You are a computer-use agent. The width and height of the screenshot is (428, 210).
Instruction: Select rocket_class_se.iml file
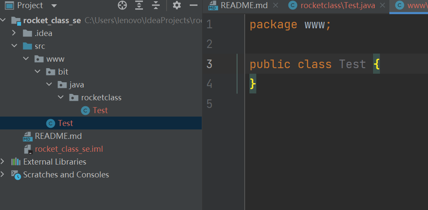pyautogui.click(x=69, y=149)
